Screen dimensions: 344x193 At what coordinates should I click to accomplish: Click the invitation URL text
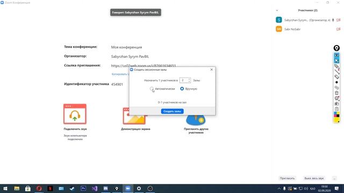pos(144,65)
